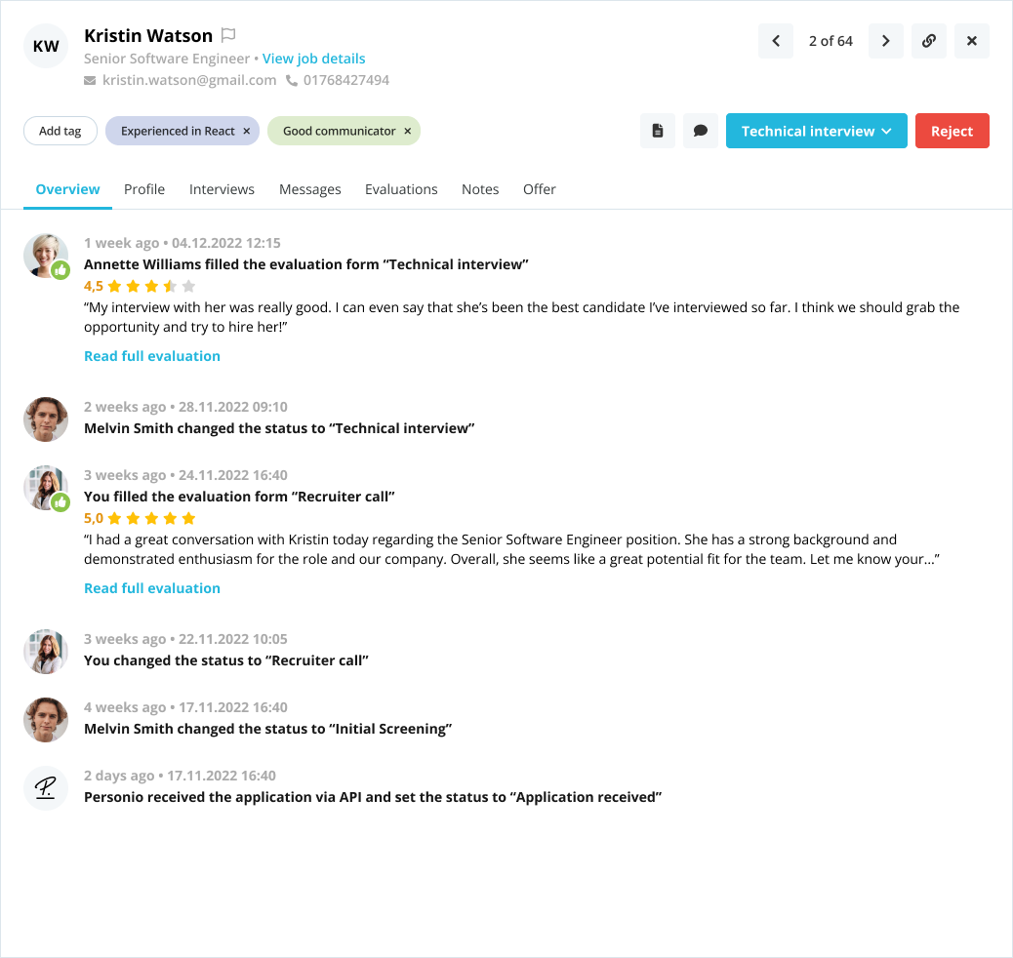
Task: Open the Technical interview stage dropdown
Action: coord(817,131)
